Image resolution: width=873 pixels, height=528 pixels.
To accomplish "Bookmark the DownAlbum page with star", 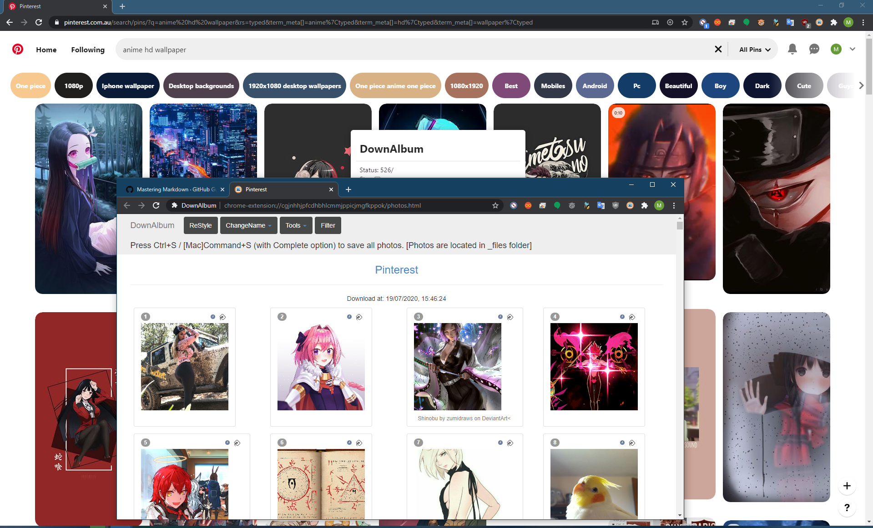I will pos(495,205).
